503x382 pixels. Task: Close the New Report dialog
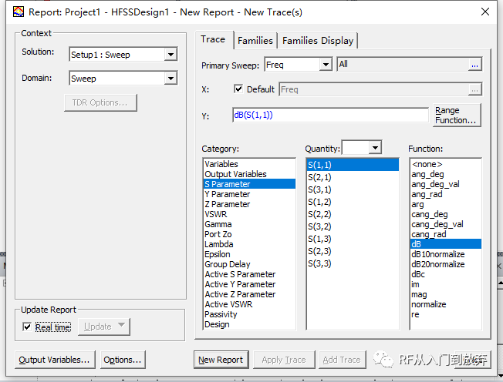pos(485,12)
